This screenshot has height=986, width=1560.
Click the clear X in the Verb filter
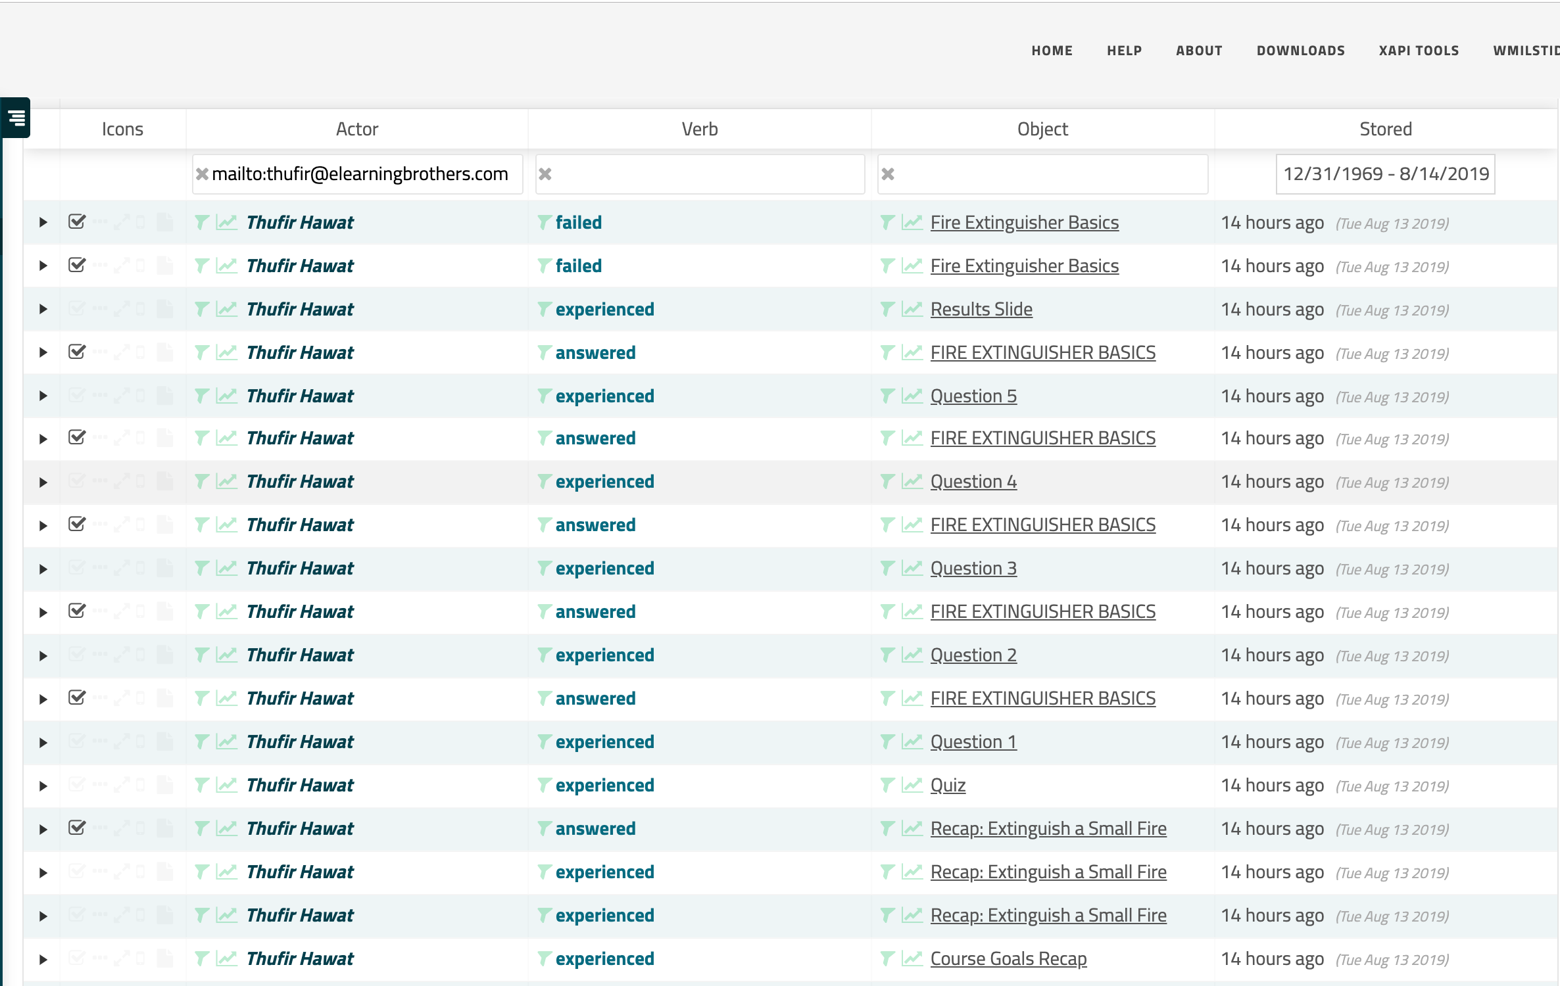pyautogui.click(x=545, y=174)
